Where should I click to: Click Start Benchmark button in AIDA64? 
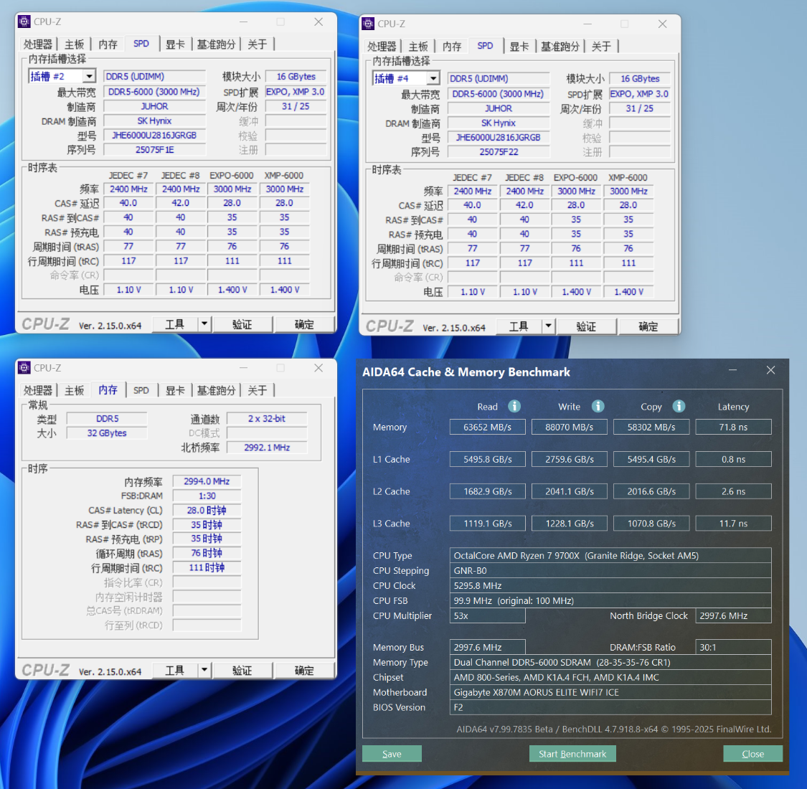click(572, 753)
